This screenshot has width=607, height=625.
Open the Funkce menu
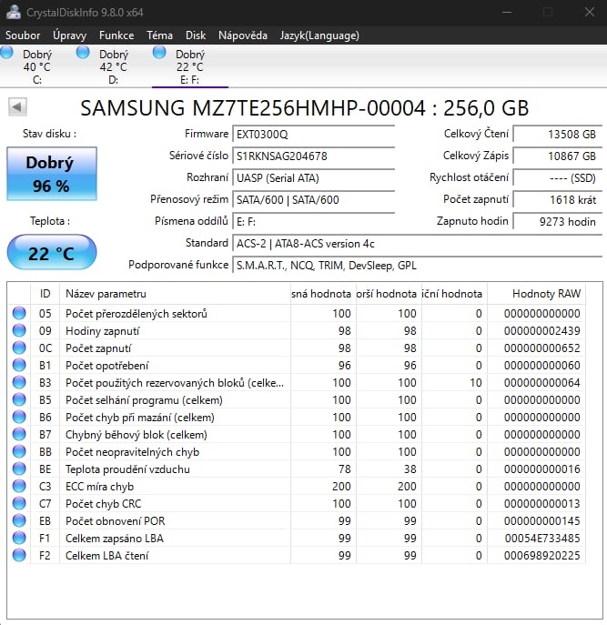click(116, 35)
